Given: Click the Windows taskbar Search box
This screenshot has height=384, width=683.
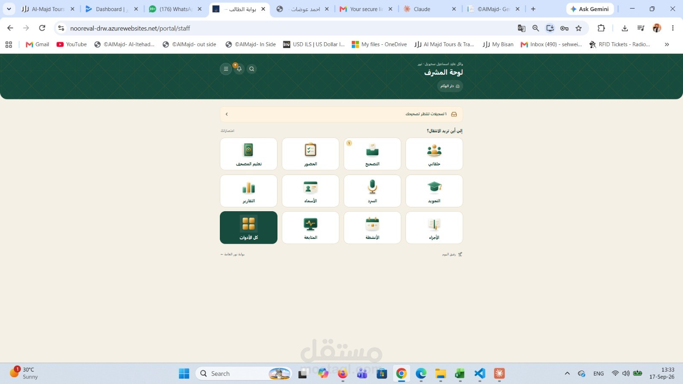Looking at the screenshot, I should coord(244,373).
